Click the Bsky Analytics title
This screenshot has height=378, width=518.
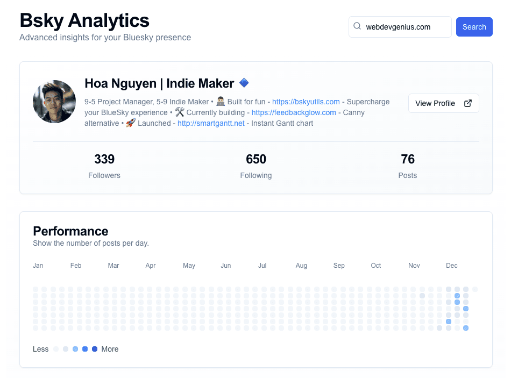84,20
